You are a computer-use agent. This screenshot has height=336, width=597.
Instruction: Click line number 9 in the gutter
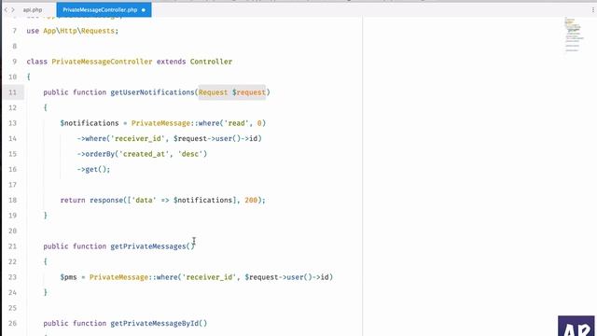tap(15, 62)
